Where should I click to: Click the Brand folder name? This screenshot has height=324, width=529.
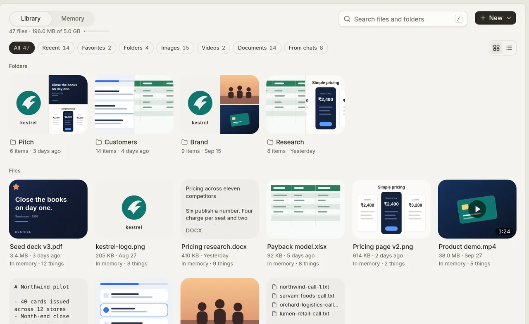click(x=199, y=142)
